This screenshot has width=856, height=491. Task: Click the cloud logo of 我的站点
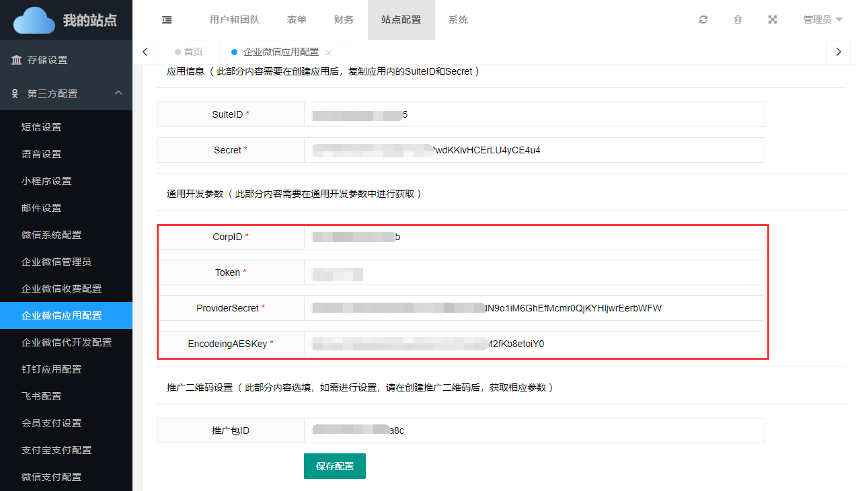[34, 20]
